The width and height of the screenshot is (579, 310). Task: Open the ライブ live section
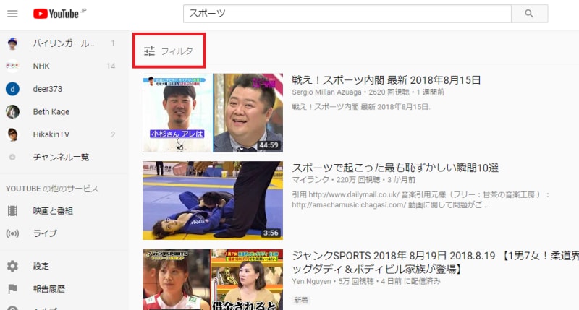[64, 233]
